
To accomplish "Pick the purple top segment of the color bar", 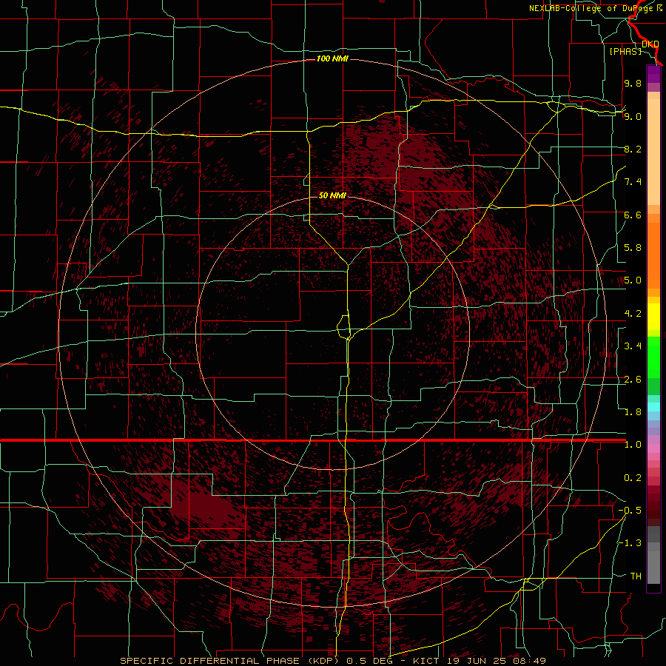I will pyautogui.click(x=653, y=74).
